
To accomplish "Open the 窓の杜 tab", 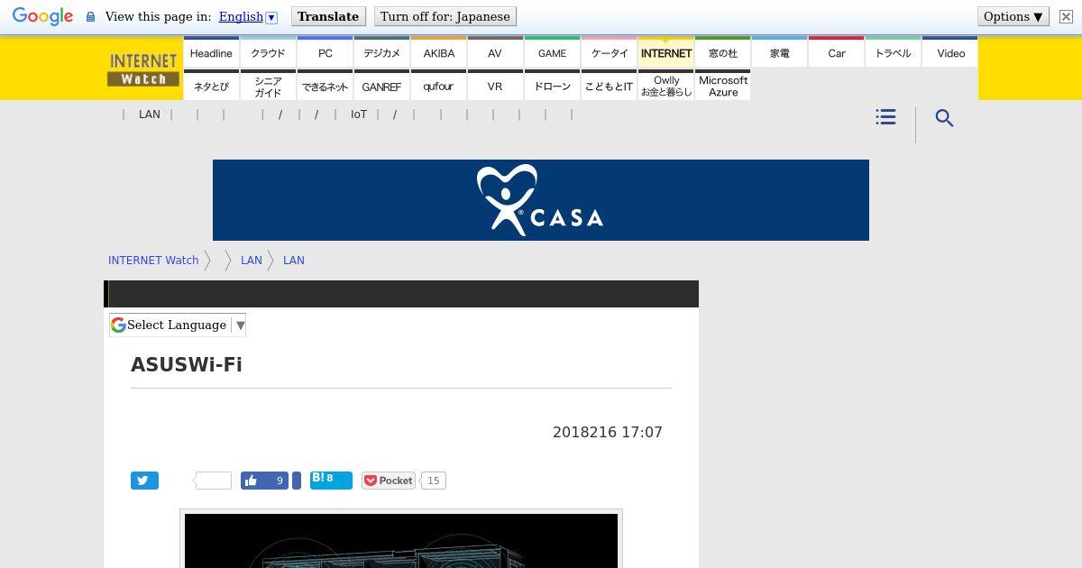I will (723, 53).
